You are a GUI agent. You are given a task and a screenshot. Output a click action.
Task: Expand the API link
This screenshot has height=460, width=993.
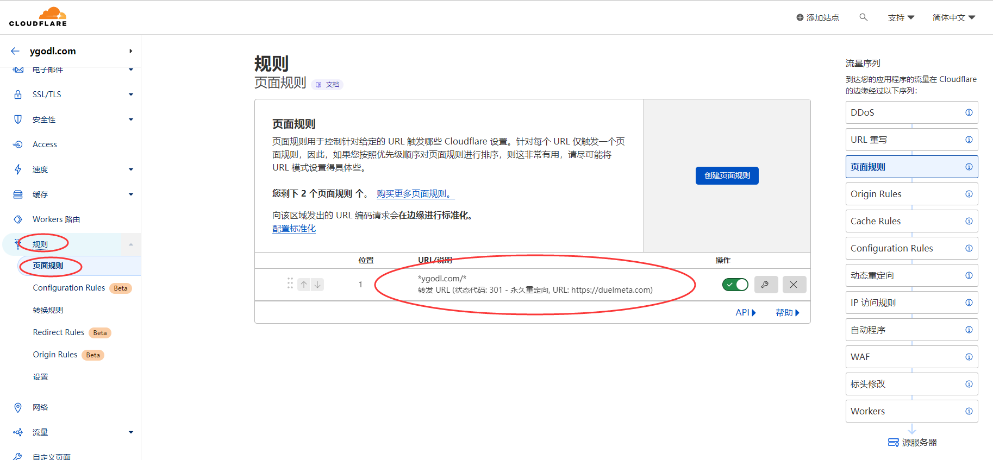pos(746,313)
